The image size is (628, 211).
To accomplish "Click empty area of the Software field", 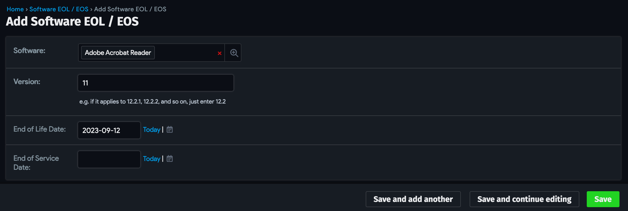I will click(x=186, y=52).
